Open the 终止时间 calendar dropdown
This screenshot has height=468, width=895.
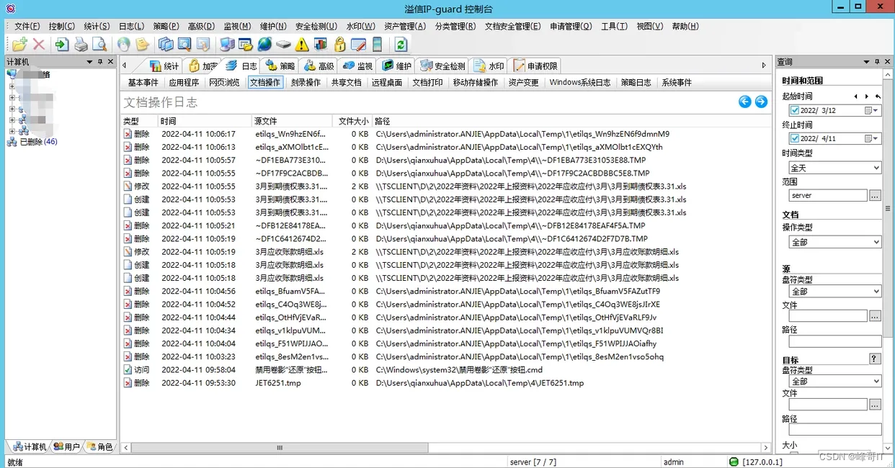point(871,138)
